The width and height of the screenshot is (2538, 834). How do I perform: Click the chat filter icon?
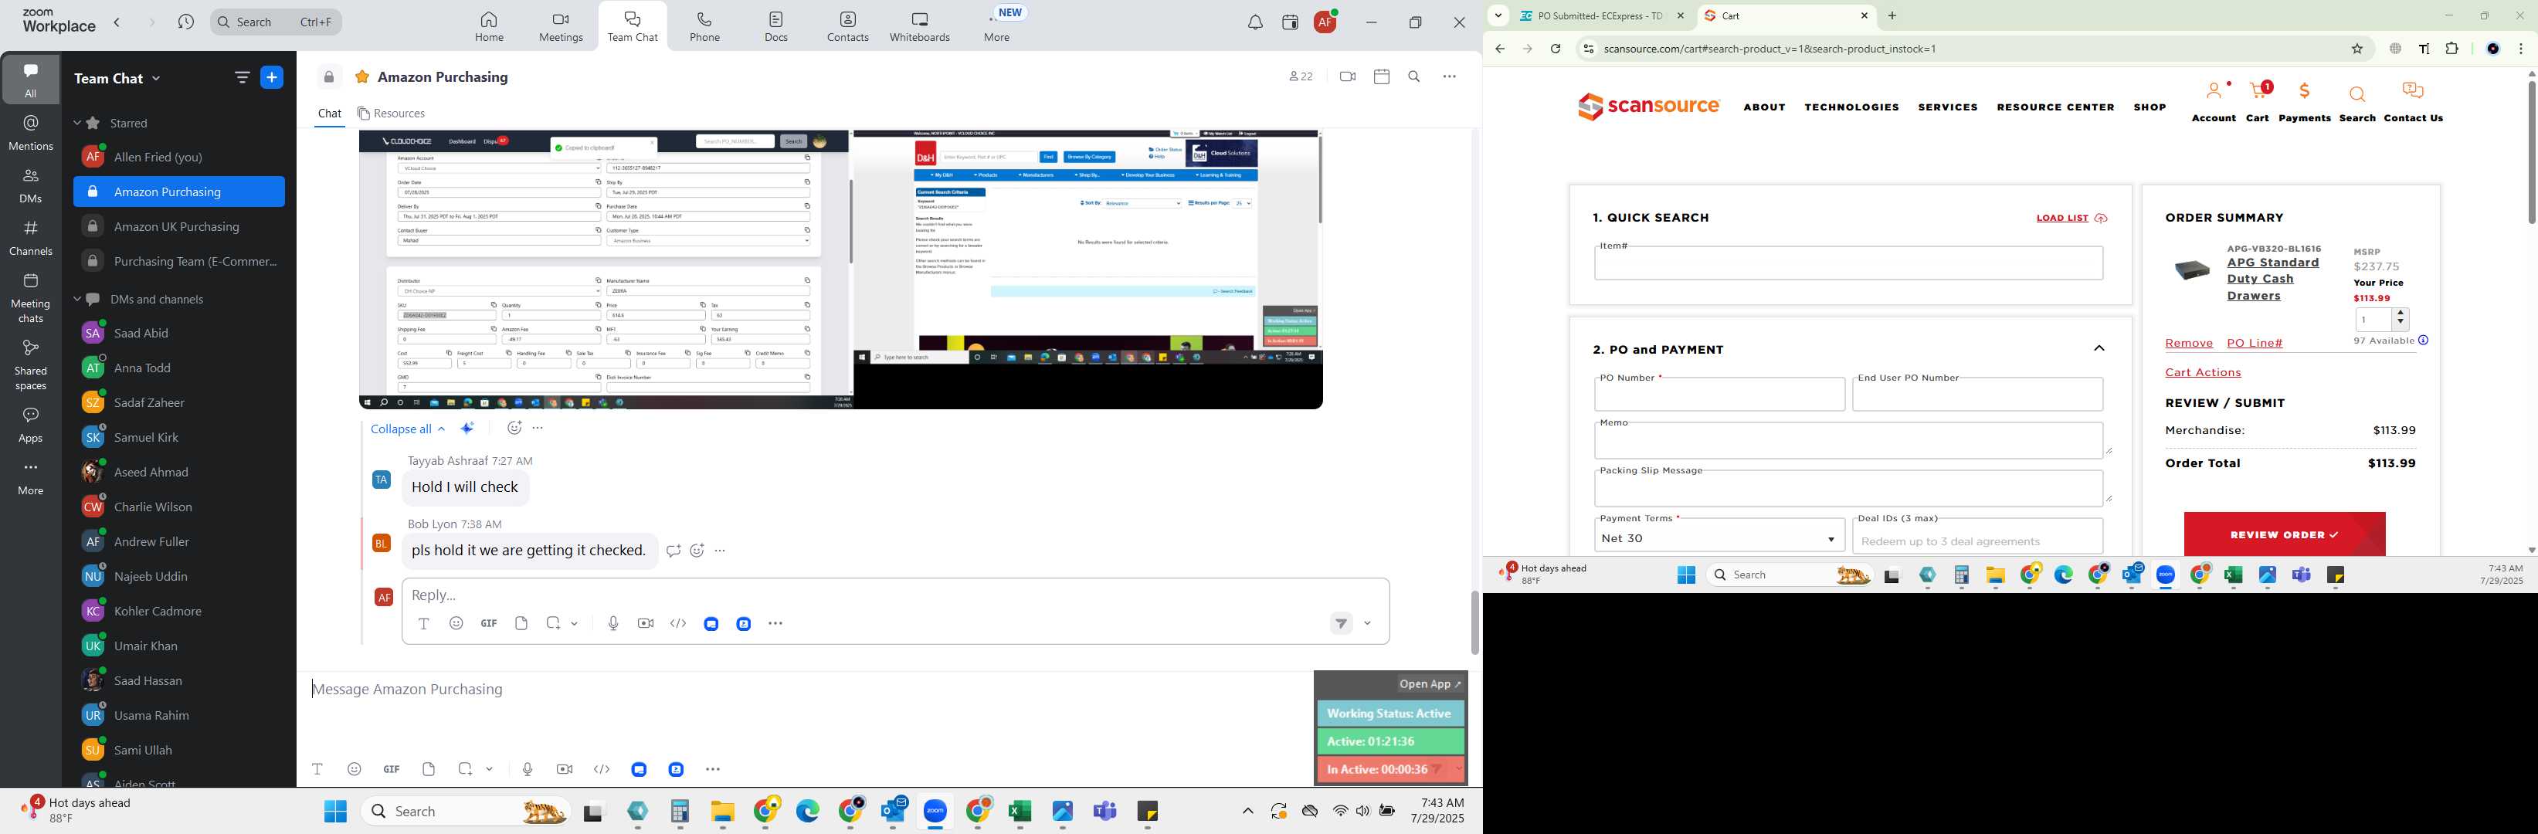tap(242, 78)
